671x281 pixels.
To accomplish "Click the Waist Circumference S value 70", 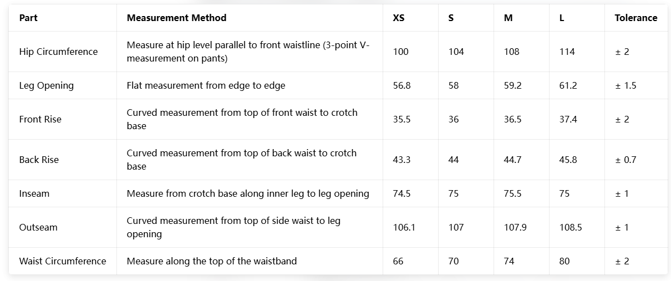I will (x=454, y=261).
